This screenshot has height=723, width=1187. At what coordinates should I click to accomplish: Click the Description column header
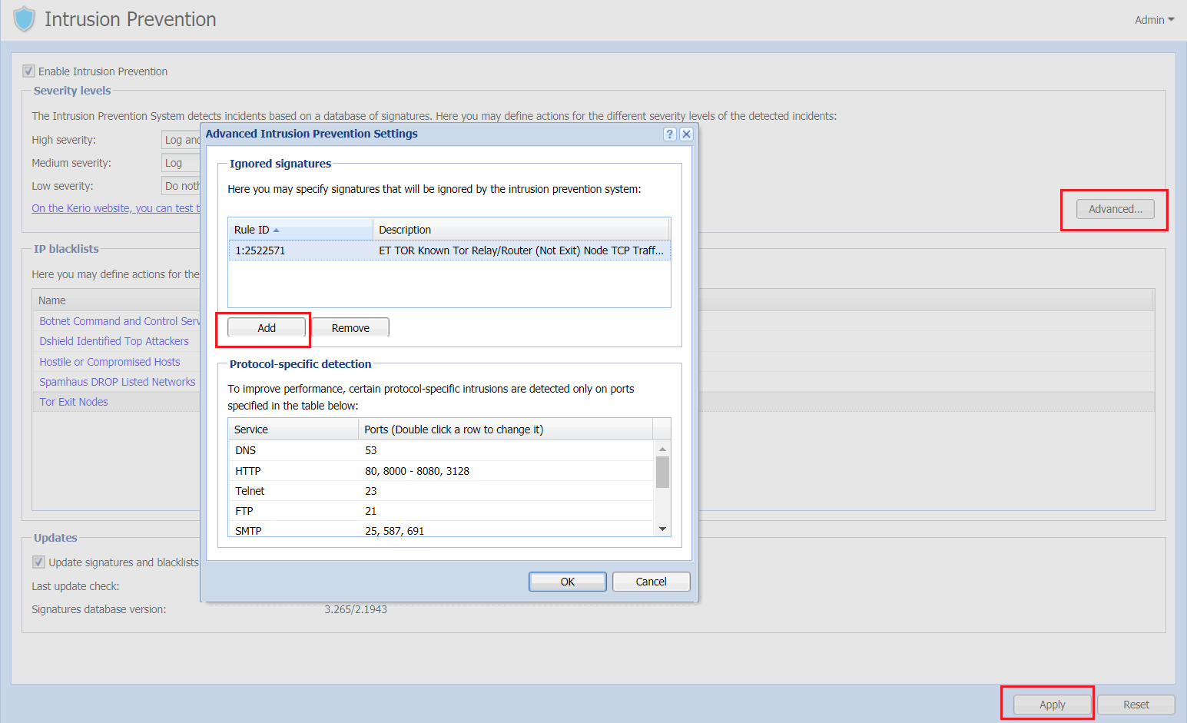click(x=521, y=230)
